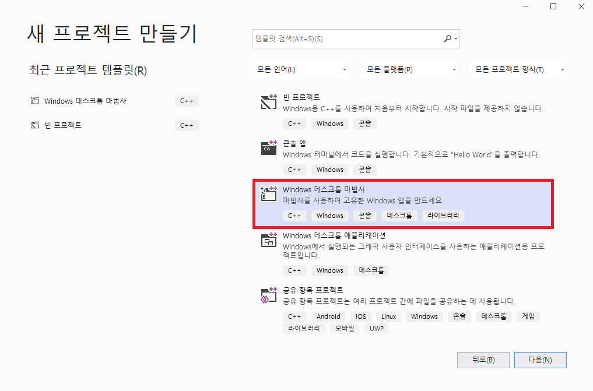Image resolution: width=593 pixels, height=391 pixels.
Task: Click recent Windows 데스크톱 마법사 icon
Action: pos(35,101)
